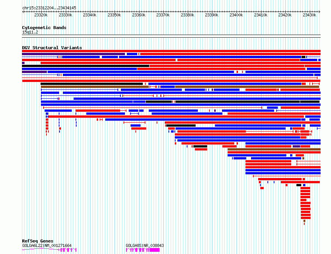
Task: Select the Cytogenetic Bands track title
Action: coord(44,28)
